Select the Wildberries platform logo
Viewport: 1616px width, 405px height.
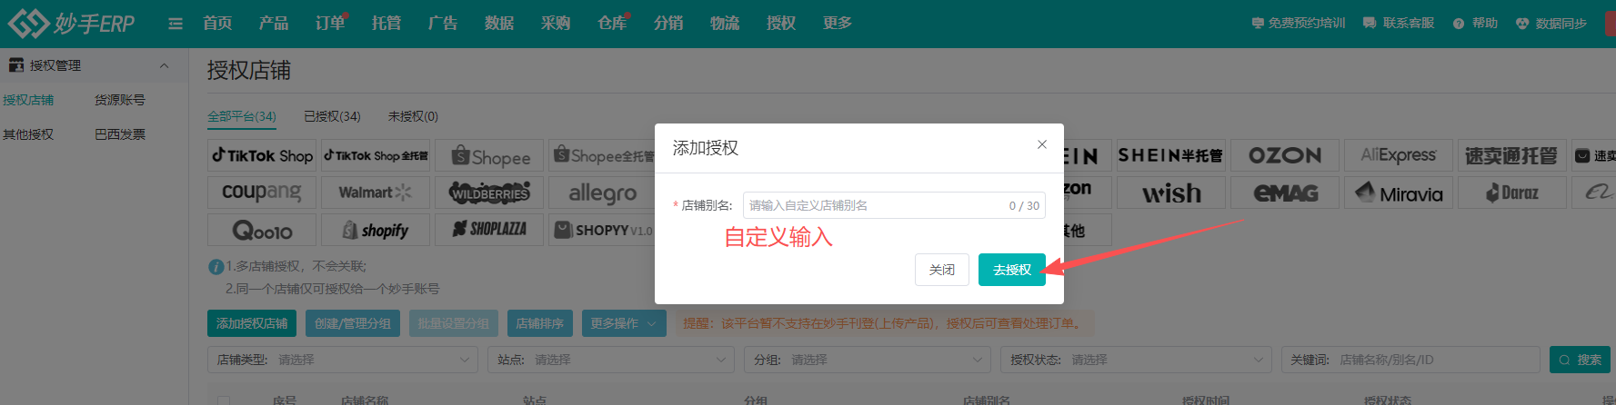489,193
